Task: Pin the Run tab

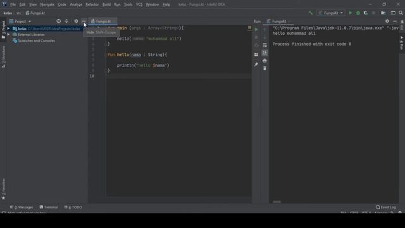Action: coord(256,65)
